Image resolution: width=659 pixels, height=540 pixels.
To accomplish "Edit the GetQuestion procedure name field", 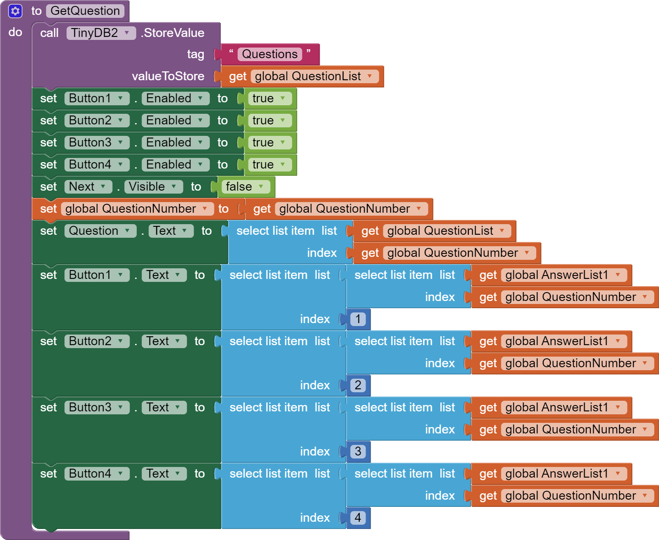I will click(x=85, y=11).
